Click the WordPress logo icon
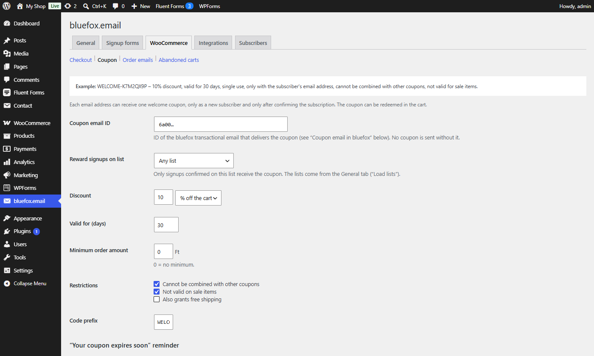This screenshot has height=356, width=594. click(6, 6)
